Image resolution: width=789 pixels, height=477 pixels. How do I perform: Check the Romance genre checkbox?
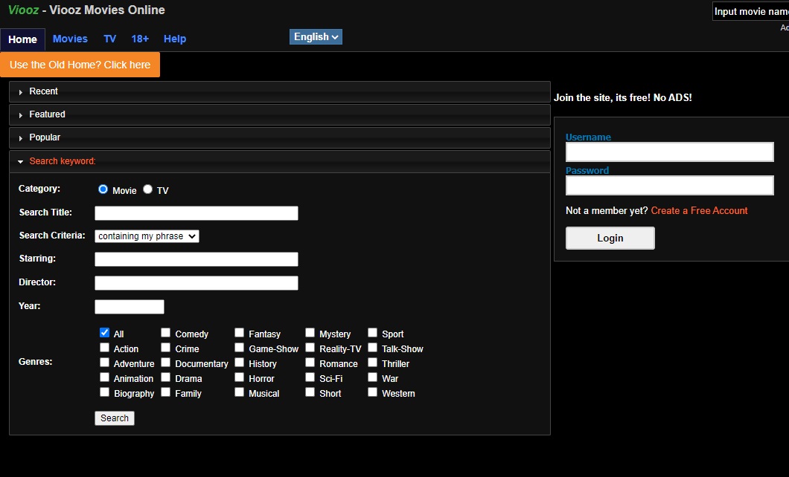[x=310, y=363]
